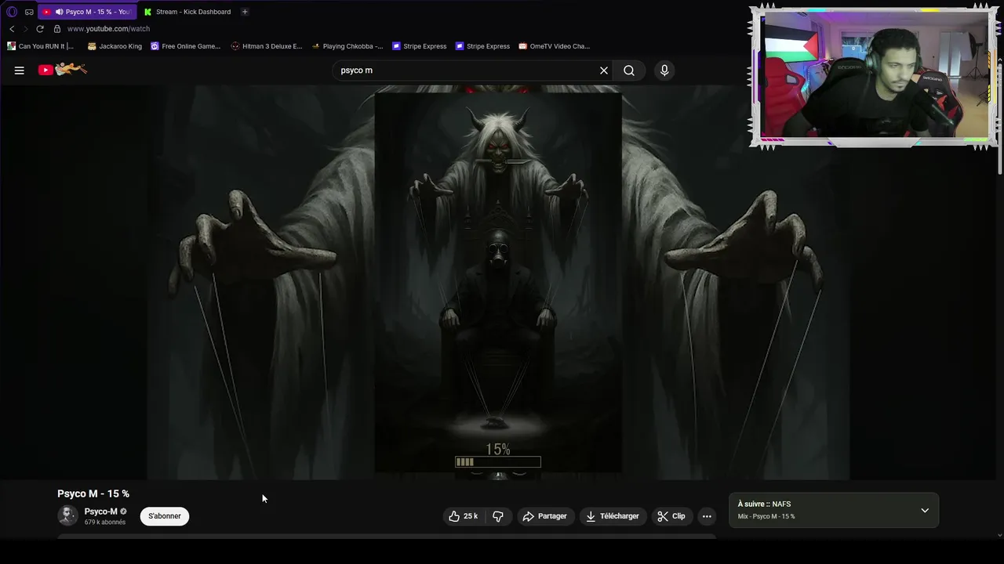Open first Stripe Express bookmark
Image resolution: width=1004 pixels, height=564 pixels.
click(x=419, y=46)
